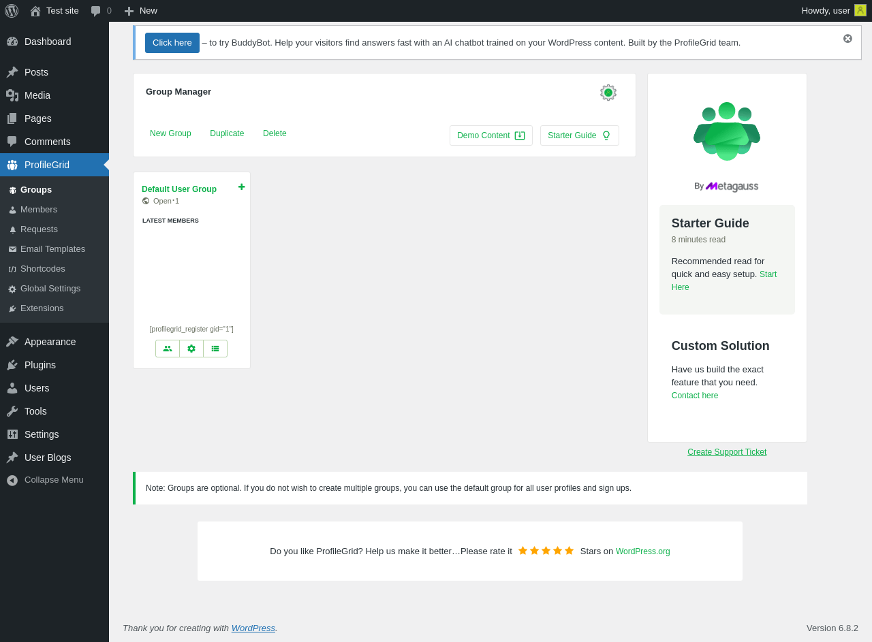
Task: Open the Howdy, user account menu
Action: [834, 10]
